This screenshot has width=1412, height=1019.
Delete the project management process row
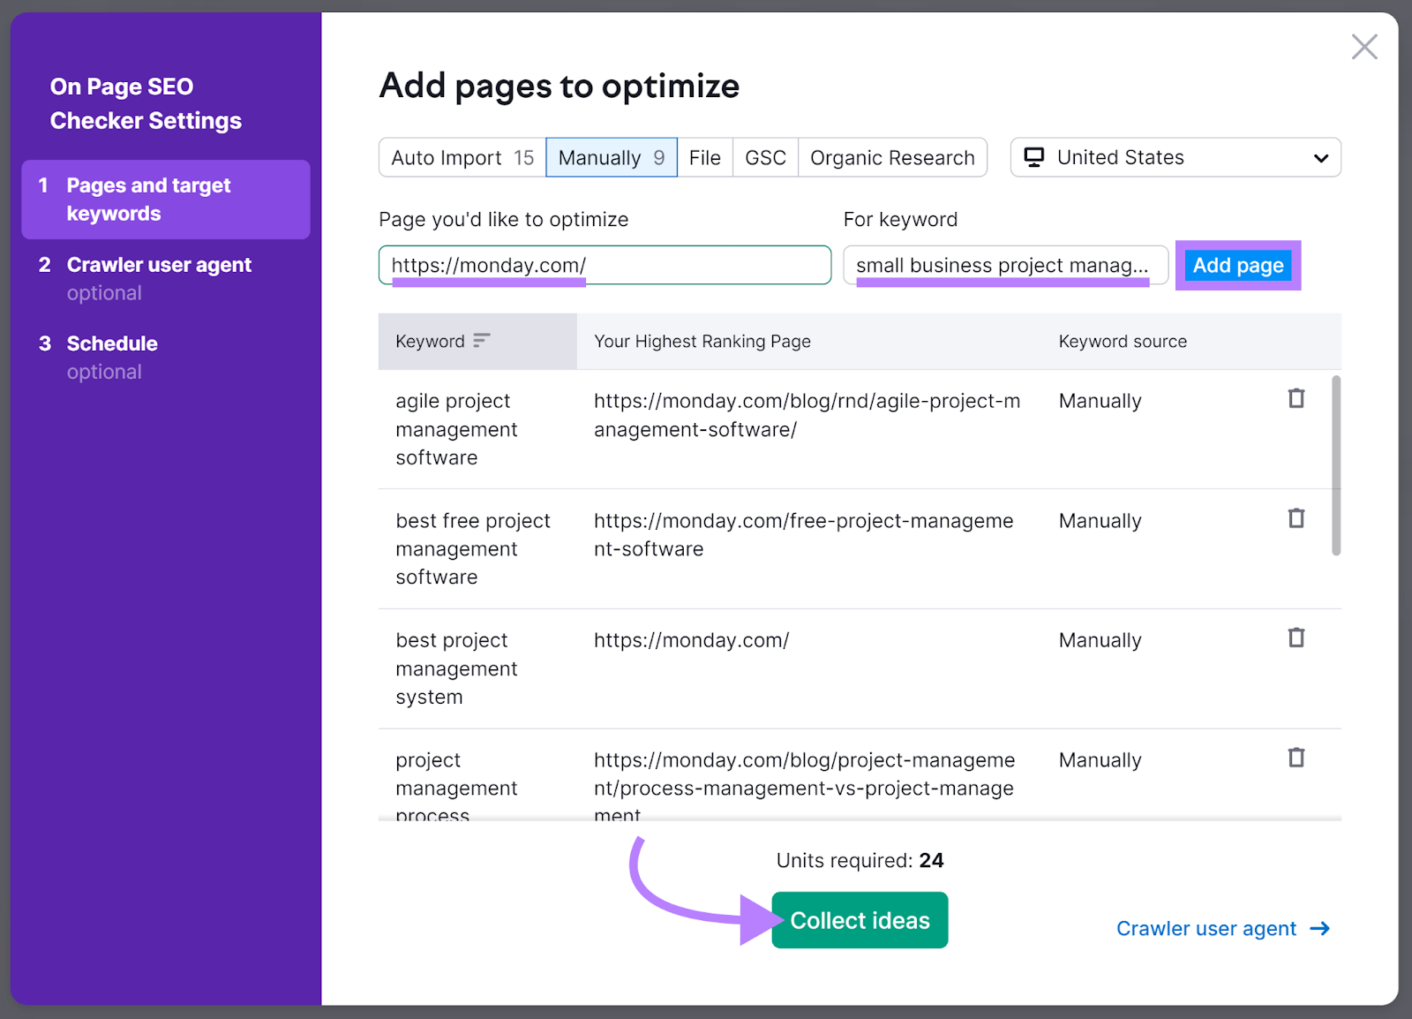[1296, 758]
